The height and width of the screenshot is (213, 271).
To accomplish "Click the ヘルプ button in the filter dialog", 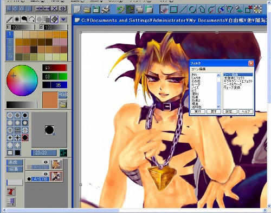I will click(x=246, y=111).
